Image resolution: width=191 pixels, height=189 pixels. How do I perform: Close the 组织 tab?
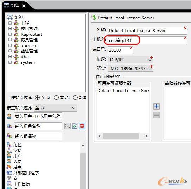coord(24,6)
